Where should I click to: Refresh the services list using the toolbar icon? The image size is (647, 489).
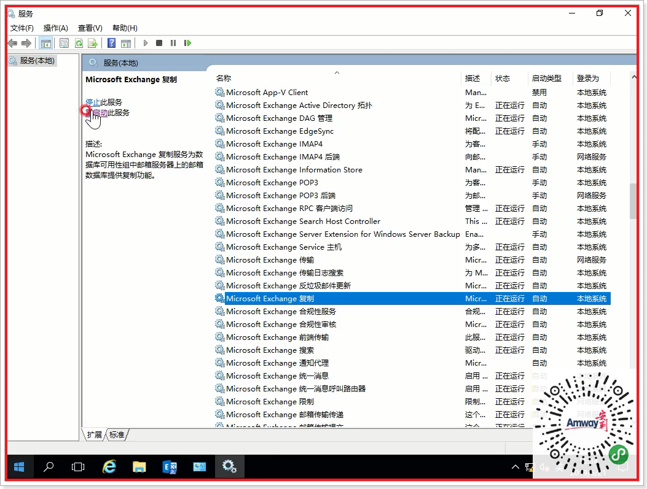pos(79,43)
